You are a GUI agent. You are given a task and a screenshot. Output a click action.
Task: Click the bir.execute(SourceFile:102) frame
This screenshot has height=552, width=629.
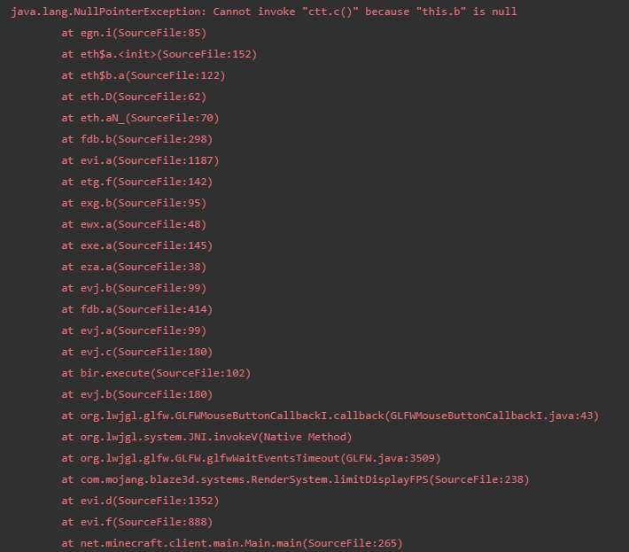[156, 374]
